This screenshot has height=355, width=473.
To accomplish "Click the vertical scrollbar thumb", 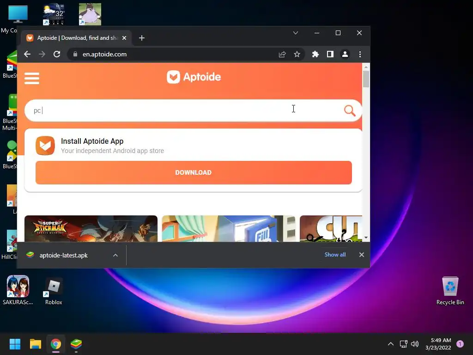I will [x=366, y=79].
